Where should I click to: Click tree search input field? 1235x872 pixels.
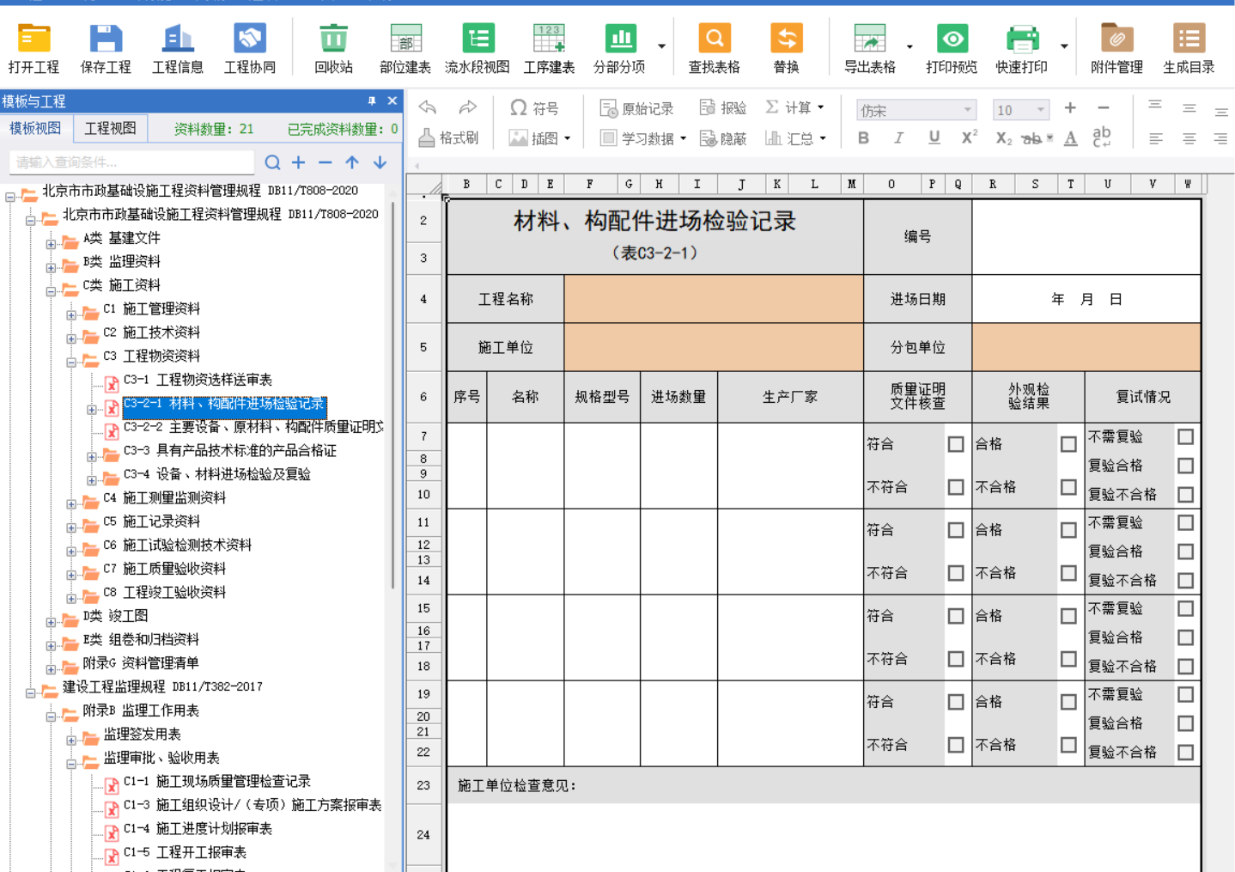click(x=131, y=162)
